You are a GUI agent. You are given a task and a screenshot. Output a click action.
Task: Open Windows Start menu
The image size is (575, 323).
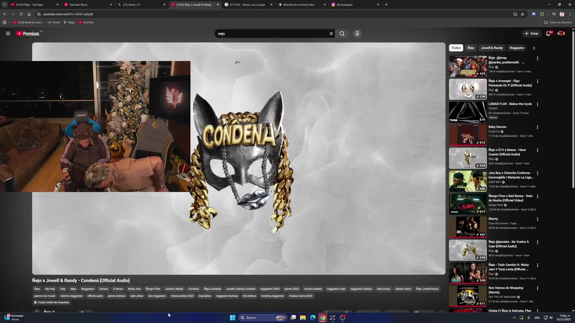[x=233, y=318]
